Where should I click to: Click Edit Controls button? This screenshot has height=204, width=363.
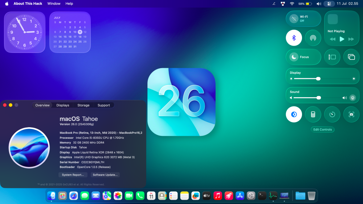point(322,130)
